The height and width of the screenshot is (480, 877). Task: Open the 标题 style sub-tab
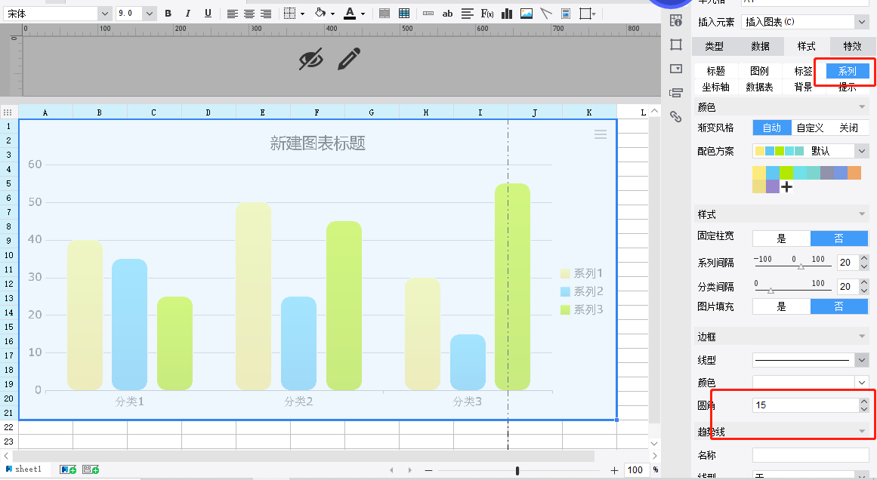tap(716, 71)
